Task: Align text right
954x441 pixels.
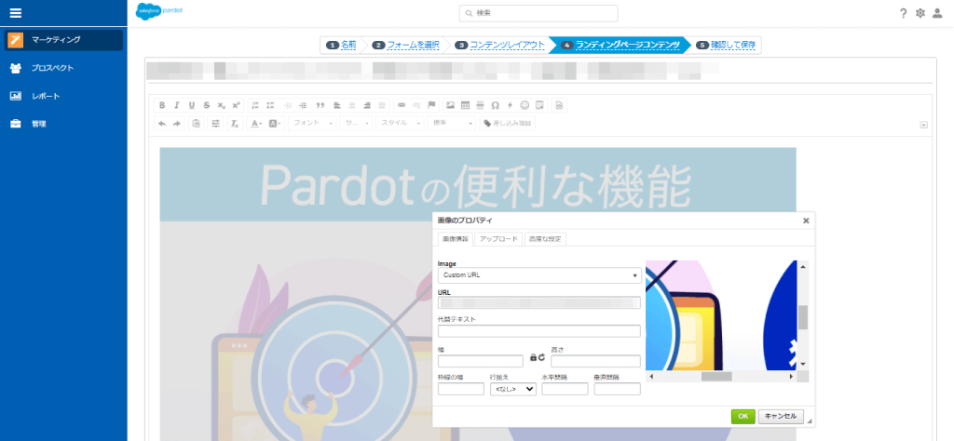Action: pos(367,105)
